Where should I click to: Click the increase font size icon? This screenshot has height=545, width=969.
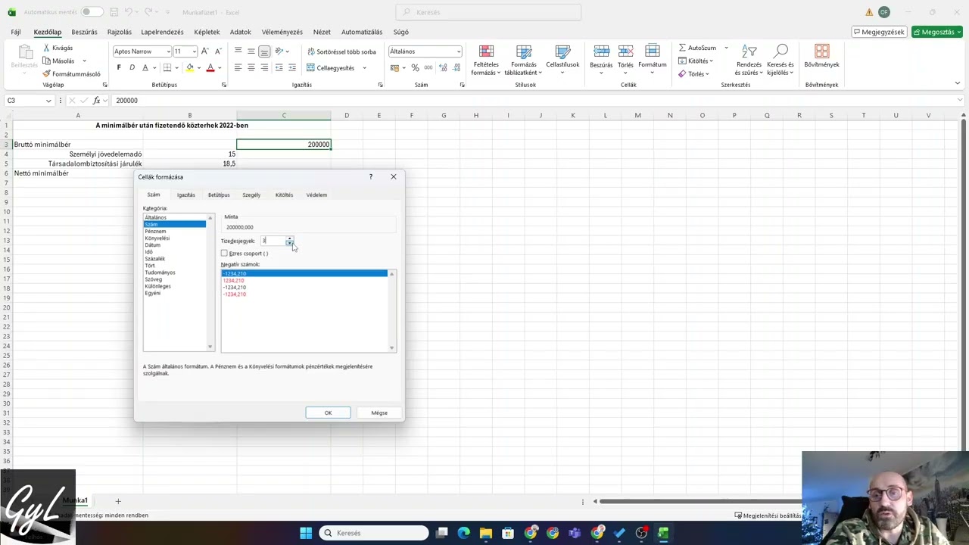click(x=205, y=51)
